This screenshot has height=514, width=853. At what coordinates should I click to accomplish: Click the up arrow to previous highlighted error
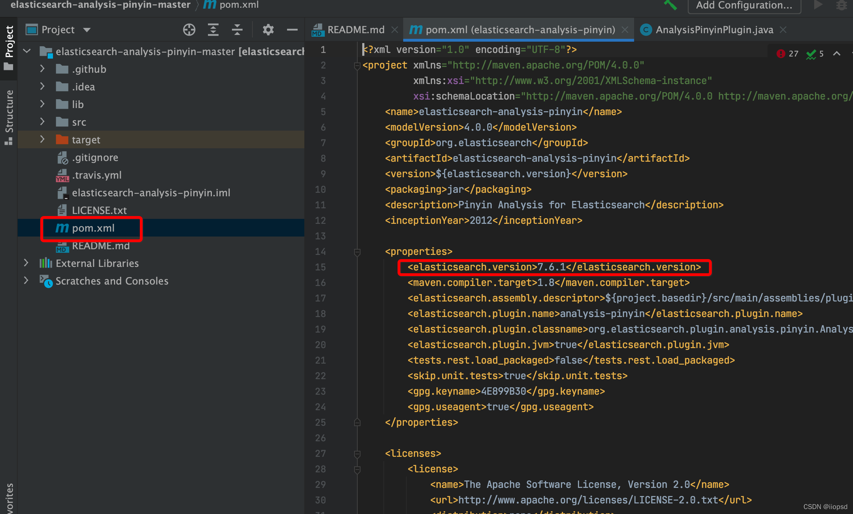coord(837,54)
